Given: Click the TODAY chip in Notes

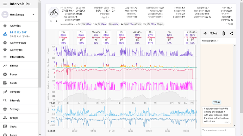Looking at the screenshot, I should [217, 102].
